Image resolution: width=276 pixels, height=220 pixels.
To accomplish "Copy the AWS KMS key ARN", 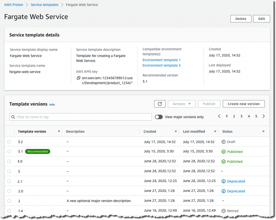I will (x=78, y=78).
